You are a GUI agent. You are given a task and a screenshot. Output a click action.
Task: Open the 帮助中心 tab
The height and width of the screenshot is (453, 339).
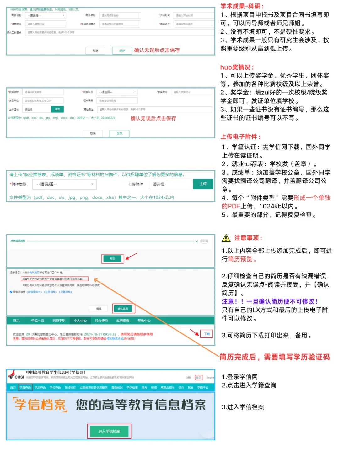tap(144, 321)
